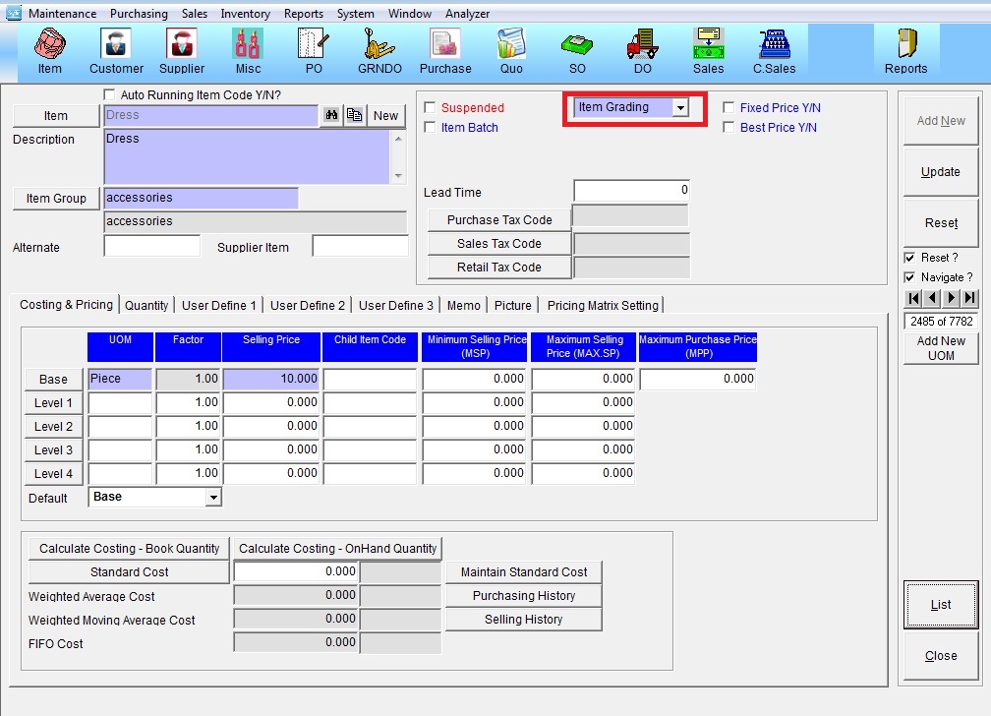The height and width of the screenshot is (716, 991).
Task: Click the binoculars item search icon
Action: tap(332, 115)
